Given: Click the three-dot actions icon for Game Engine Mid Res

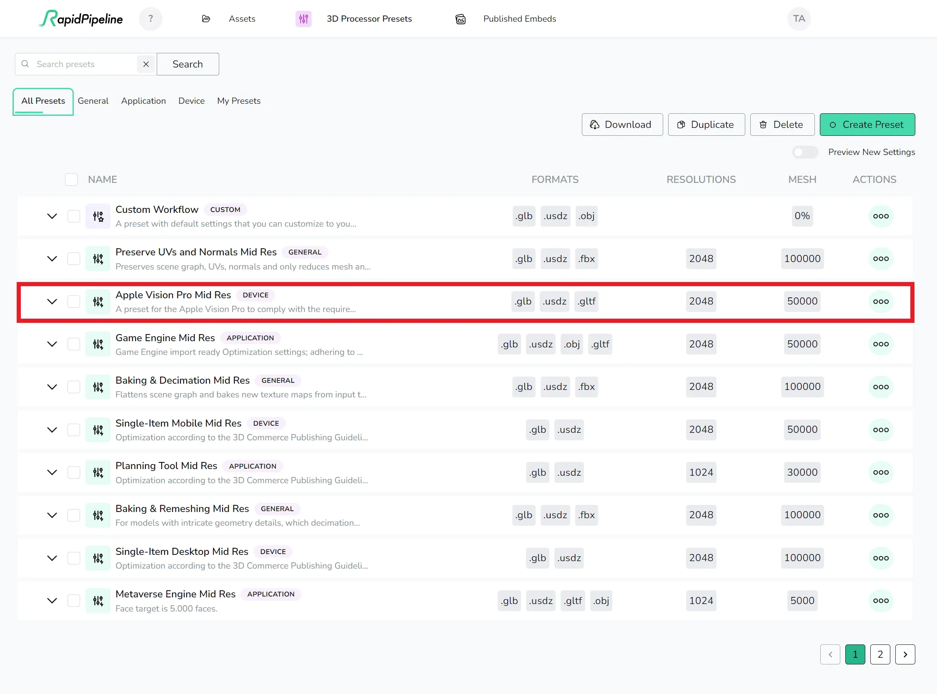Looking at the screenshot, I should (881, 344).
